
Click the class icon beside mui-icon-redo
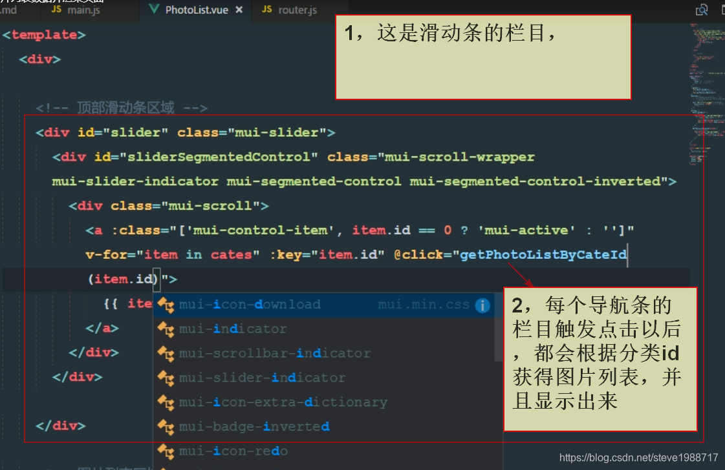click(166, 451)
